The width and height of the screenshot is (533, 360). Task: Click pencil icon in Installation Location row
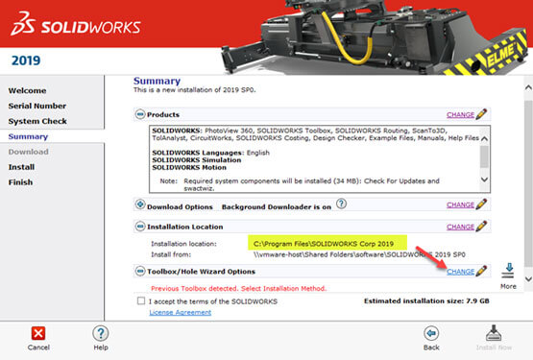pos(481,226)
